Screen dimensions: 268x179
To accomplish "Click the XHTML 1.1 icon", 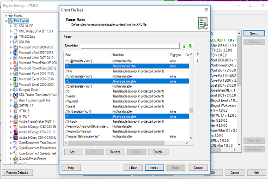I will click(x=16, y=106).
